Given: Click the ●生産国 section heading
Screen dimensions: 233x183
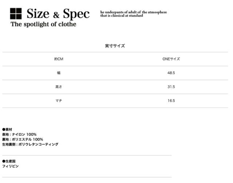Looking at the screenshot, I should click(9, 161).
